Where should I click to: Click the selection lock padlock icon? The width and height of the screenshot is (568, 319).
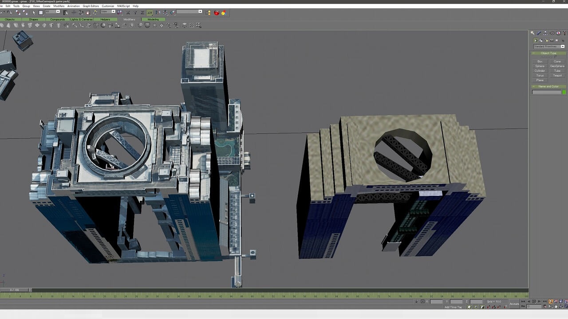(416, 302)
